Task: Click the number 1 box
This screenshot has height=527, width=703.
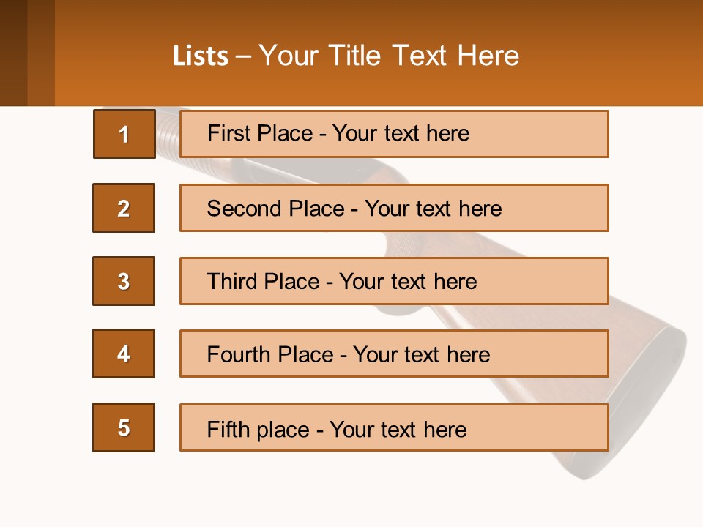Action: tap(124, 134)
